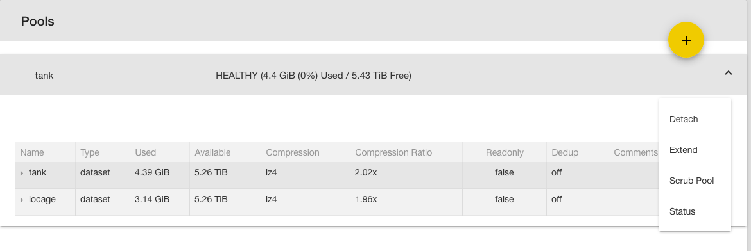Sort by the Readonly column header

505,152
